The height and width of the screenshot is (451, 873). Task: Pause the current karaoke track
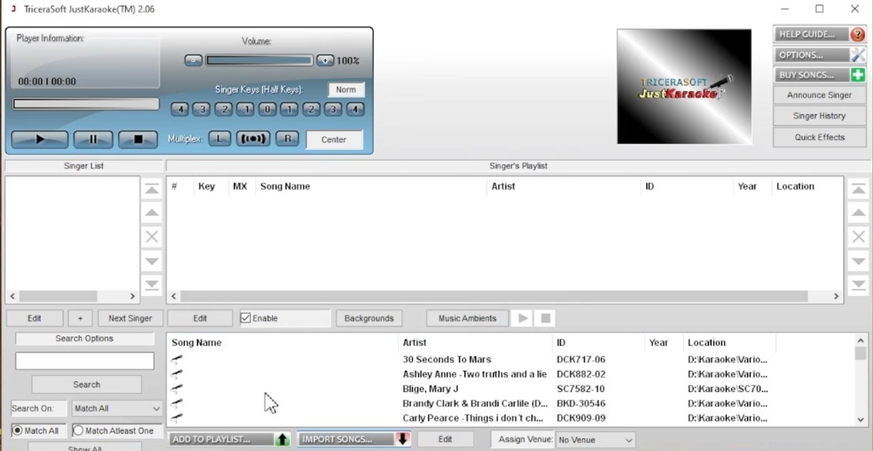coord(93,139)
